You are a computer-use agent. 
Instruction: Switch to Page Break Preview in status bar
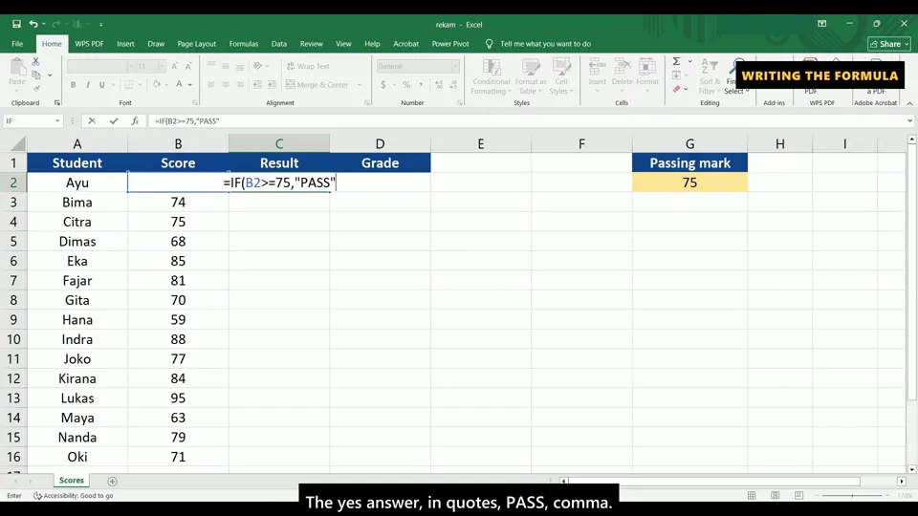point(798,496)
